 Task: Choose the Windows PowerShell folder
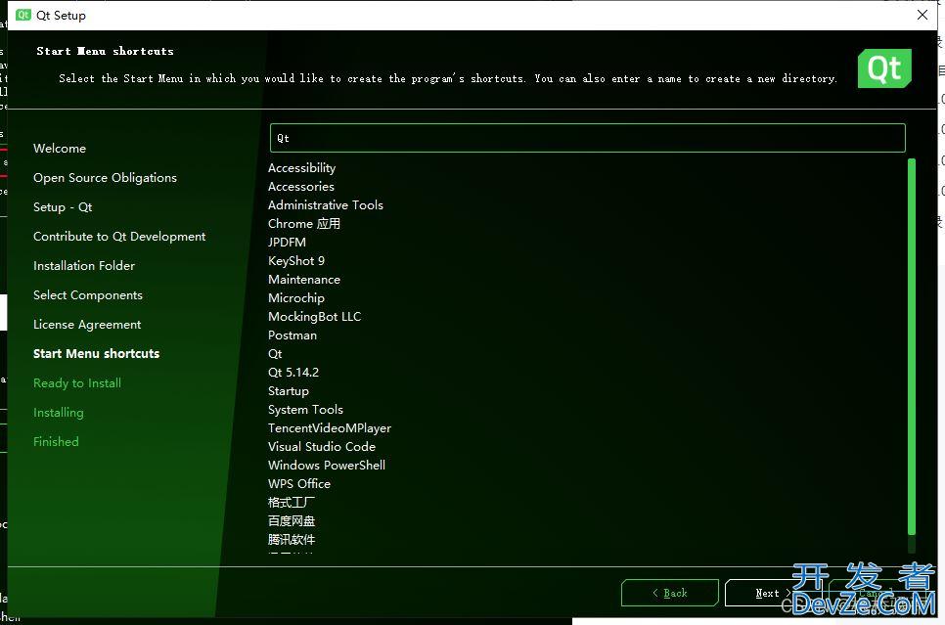click(327, 466)
